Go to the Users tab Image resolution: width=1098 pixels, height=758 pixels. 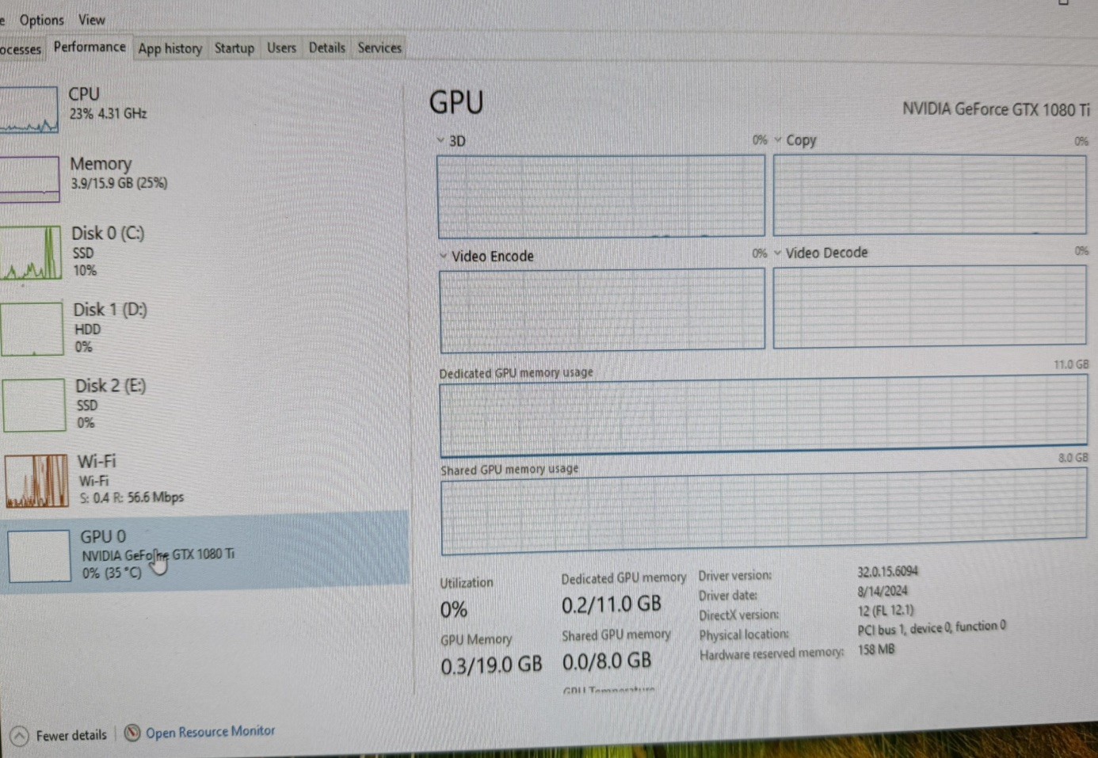coord(281,48)
